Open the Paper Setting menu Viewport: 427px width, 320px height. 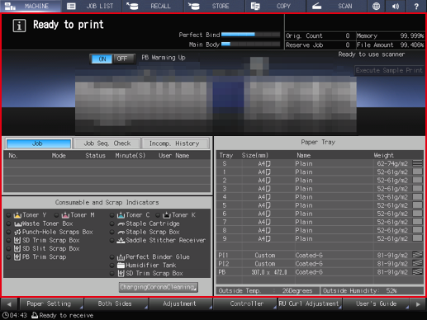tap(51, 304)
